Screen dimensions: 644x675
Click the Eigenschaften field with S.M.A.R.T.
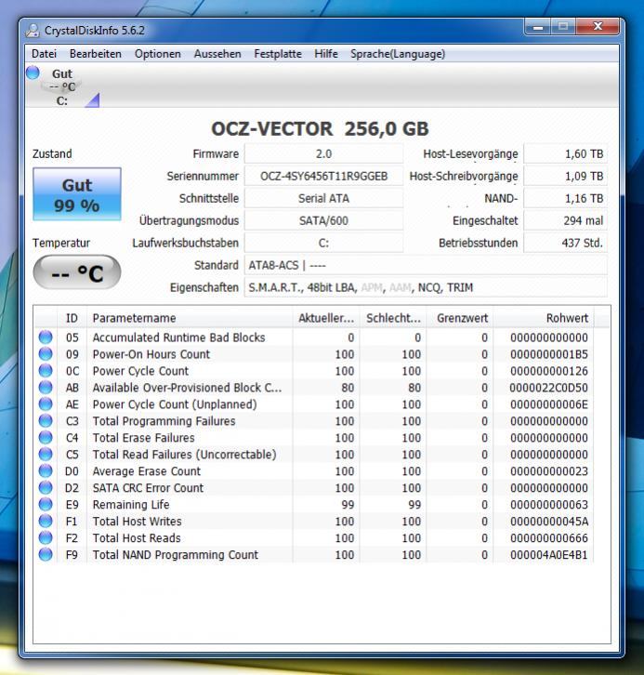pos(426,287)
